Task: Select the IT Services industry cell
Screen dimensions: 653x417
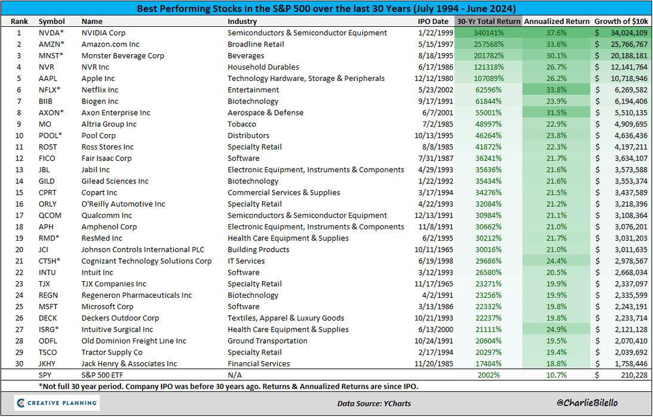Action: pyautogui.click(x=246, y=261)
